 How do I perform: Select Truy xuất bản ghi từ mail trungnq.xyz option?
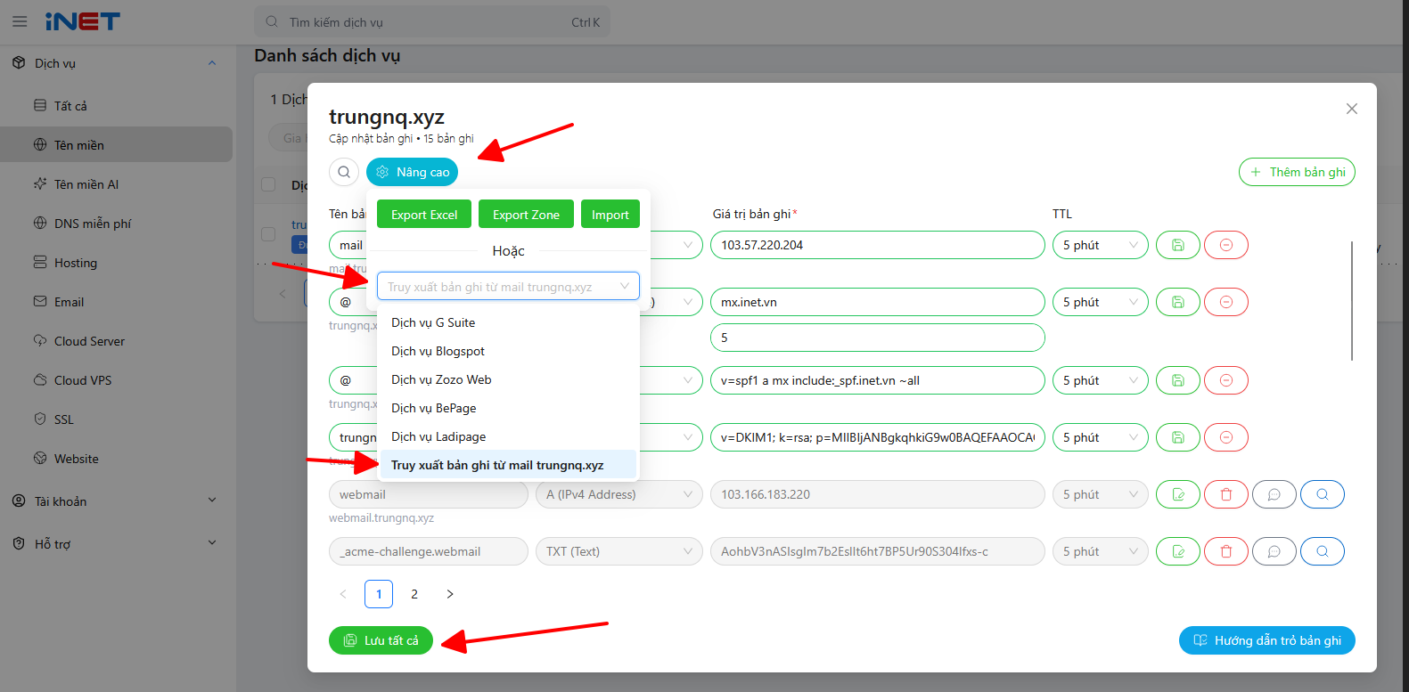coord(508,465)
